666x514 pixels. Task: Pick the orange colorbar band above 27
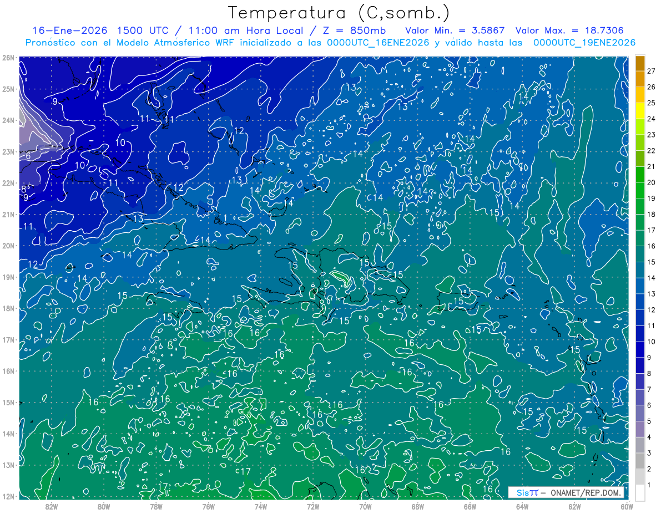click(x=640, y=63)
